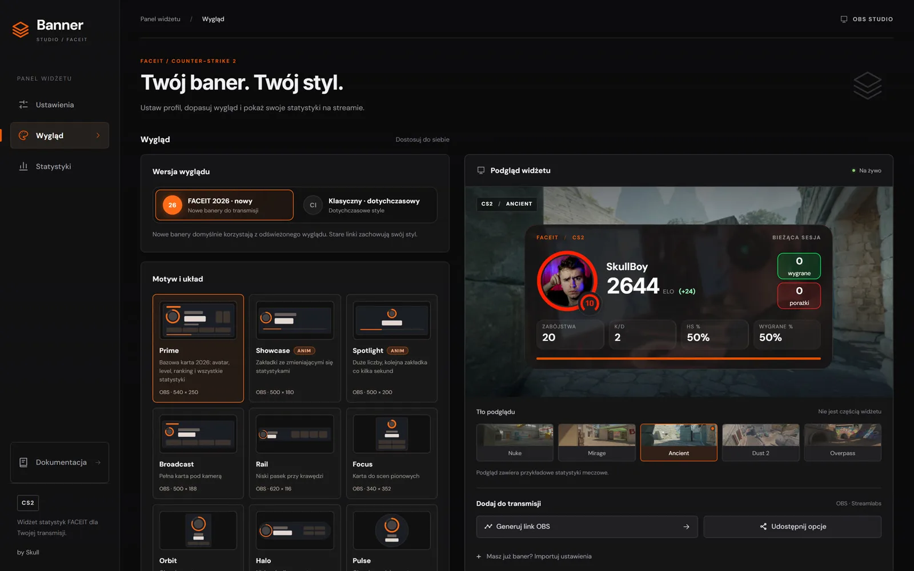Image resolution: width=914 pixels, height=571 pixels.
Task: Choose the Rail layout card
Action: click(x=295, y=453)
